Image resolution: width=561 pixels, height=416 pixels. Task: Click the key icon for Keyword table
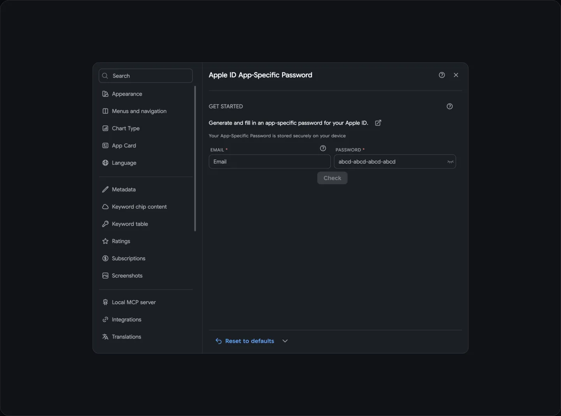point(105,224)
